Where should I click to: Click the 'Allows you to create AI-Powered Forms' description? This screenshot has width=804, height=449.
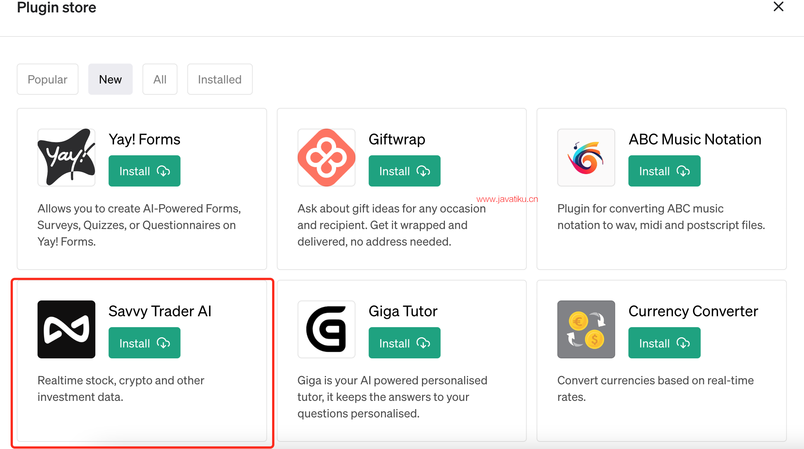(x=139, y=225)
